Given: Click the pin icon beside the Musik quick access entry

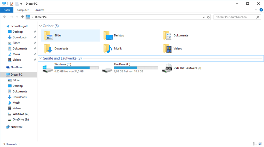Looking at the screenshot, I should (35, 54).
